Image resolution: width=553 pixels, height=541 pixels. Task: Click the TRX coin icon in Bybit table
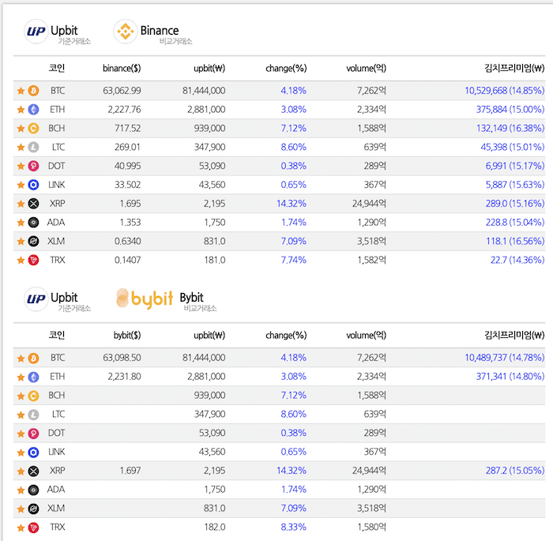point(33,528)
